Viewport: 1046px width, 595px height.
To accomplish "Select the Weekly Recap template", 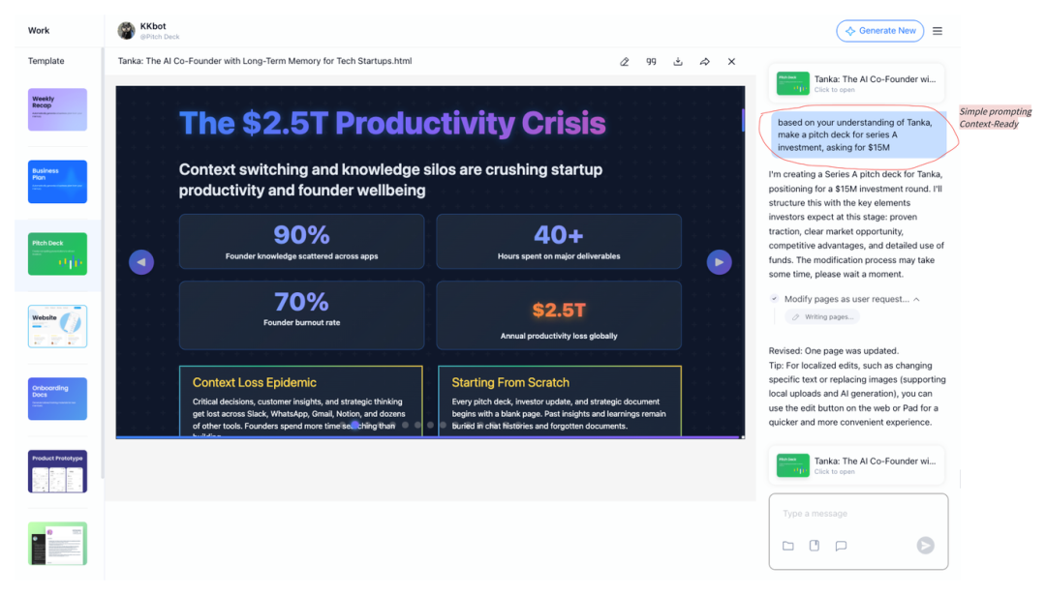I will click(x=57, y=109).
